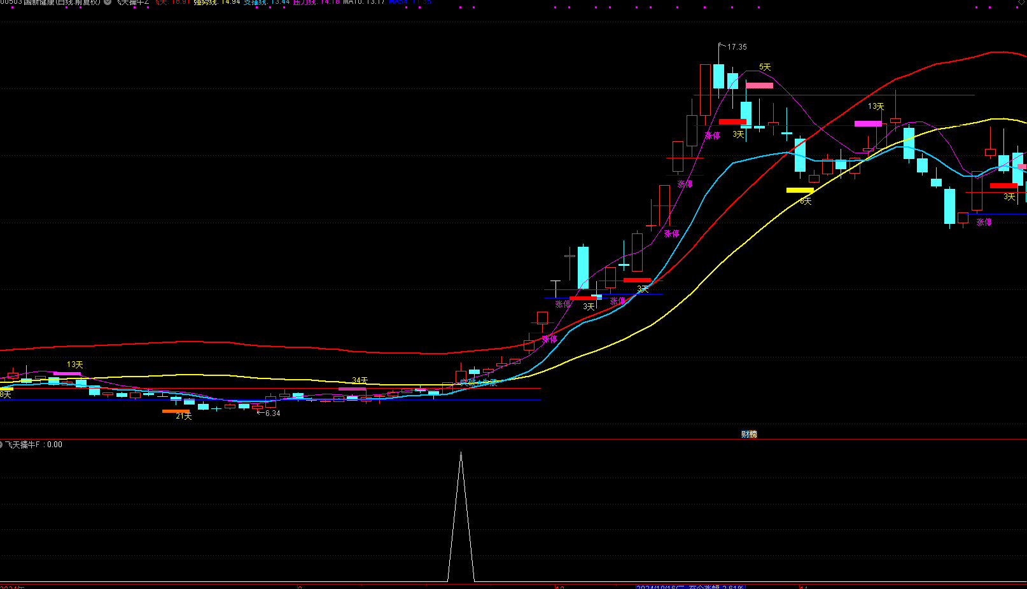The image size is (1027, 589).
Task: Click the circle icon beside 飞天擒牛F
Action: [1, 445]
